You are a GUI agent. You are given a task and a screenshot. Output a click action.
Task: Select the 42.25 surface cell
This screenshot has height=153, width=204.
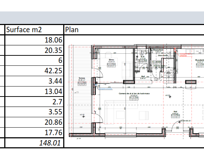tap(34, 71)
